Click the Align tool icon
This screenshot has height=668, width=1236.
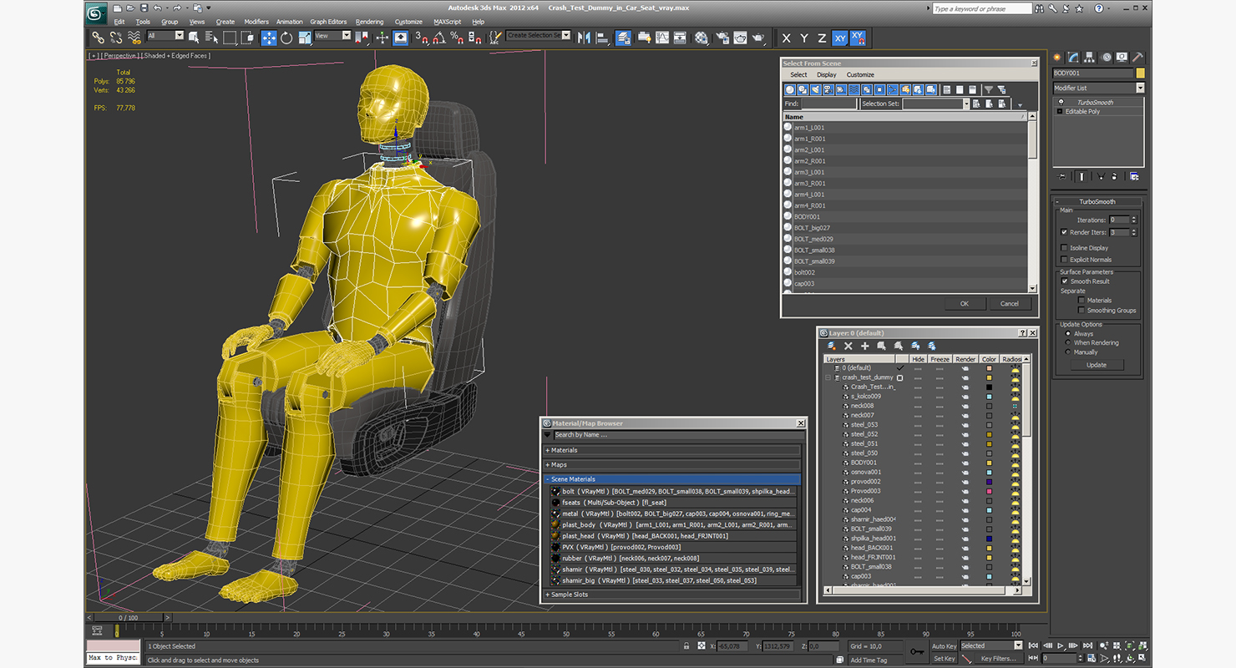[x=601, y=38]
